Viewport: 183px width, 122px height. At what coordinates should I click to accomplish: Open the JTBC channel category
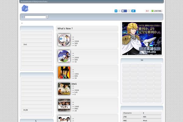[x=132, y=117]
